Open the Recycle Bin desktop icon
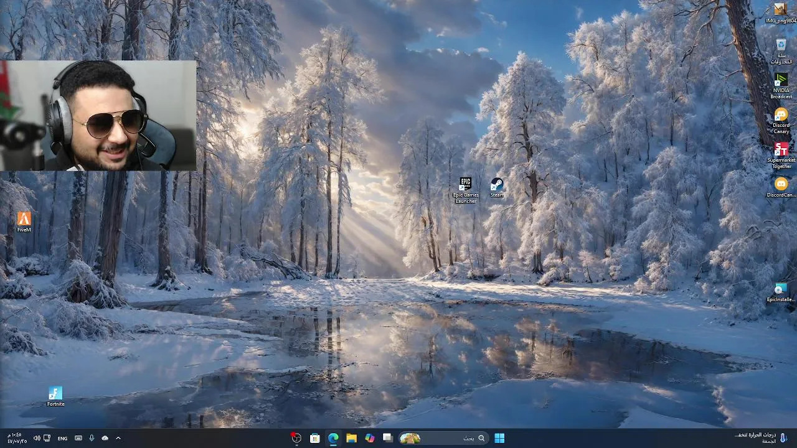Viewport: 797px width, 448px height. tap(781, 51)
